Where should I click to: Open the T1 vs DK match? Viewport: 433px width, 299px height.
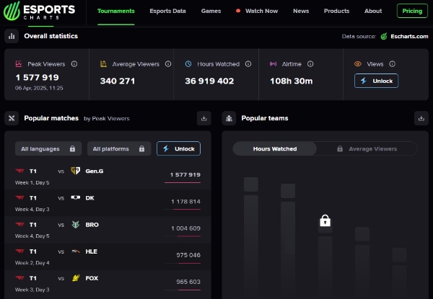108,203
